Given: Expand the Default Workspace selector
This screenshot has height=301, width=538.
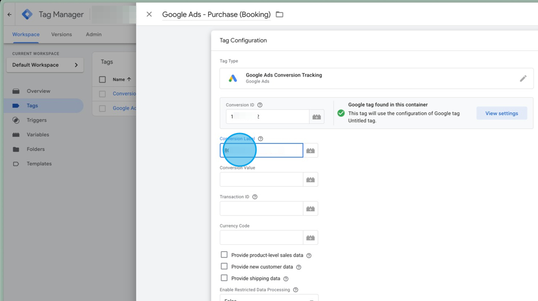Looking at the screenshot, I should click(x=45, y=65).
